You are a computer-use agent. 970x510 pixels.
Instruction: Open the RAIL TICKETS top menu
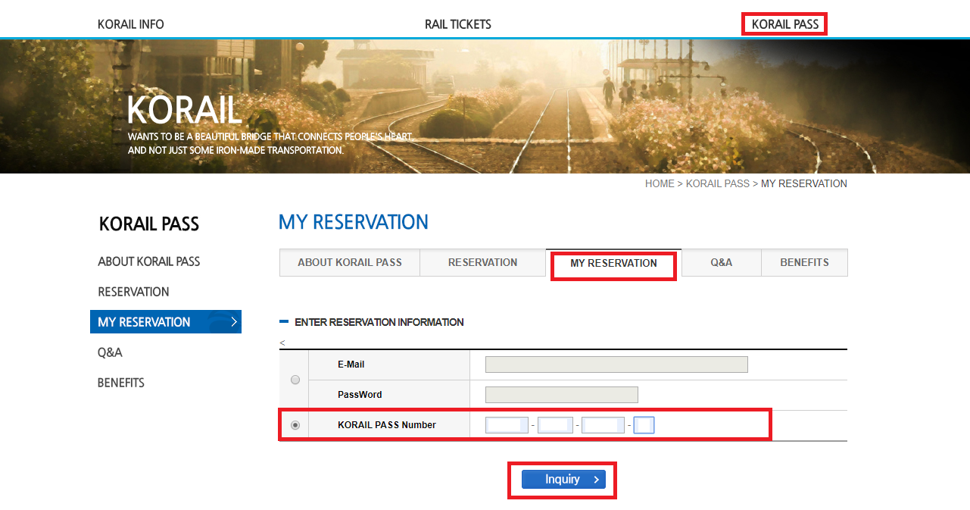[x=457, y=24]
